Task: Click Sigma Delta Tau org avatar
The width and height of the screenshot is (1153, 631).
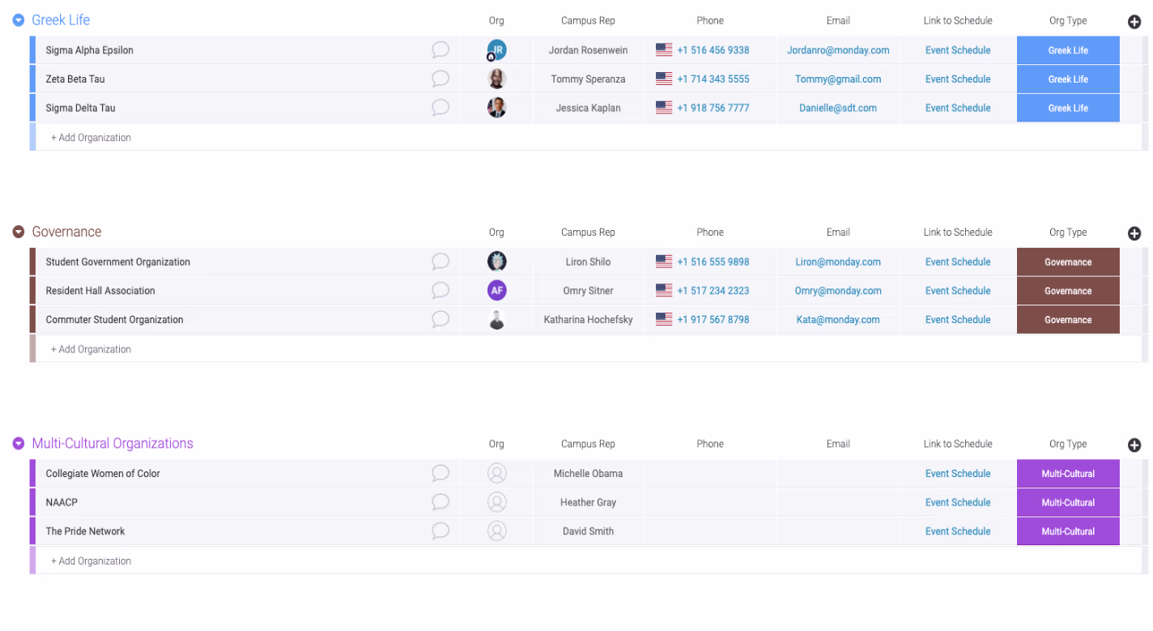Action: (496, 108)
